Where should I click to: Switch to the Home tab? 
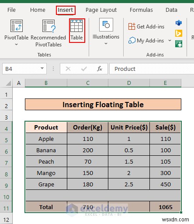38,10
